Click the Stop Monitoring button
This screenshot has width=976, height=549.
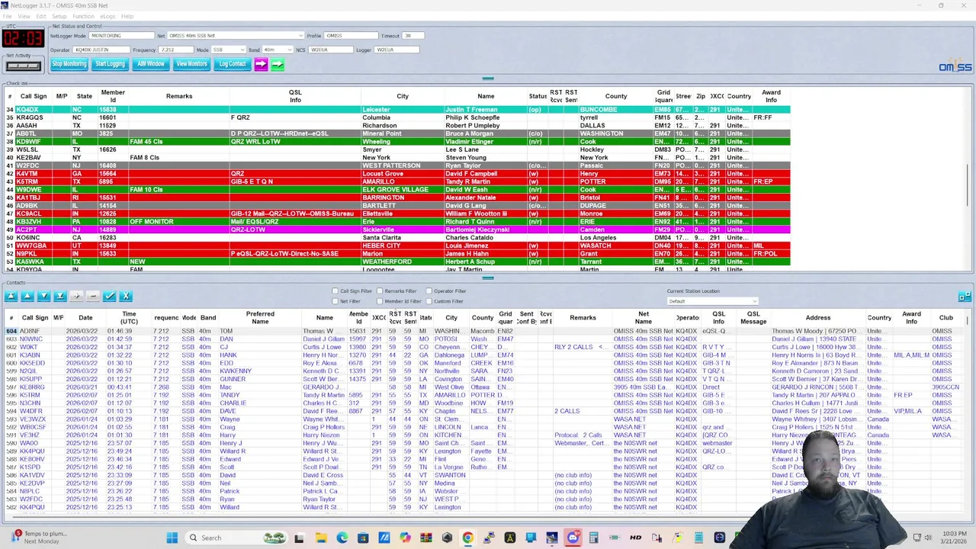tap(69, 64)
